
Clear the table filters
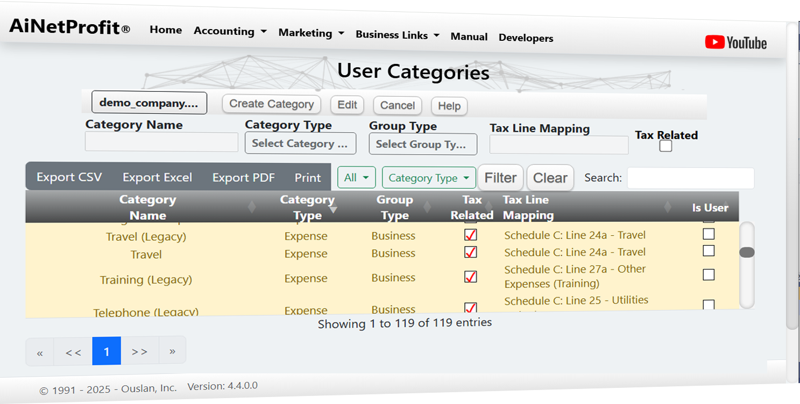550,178
